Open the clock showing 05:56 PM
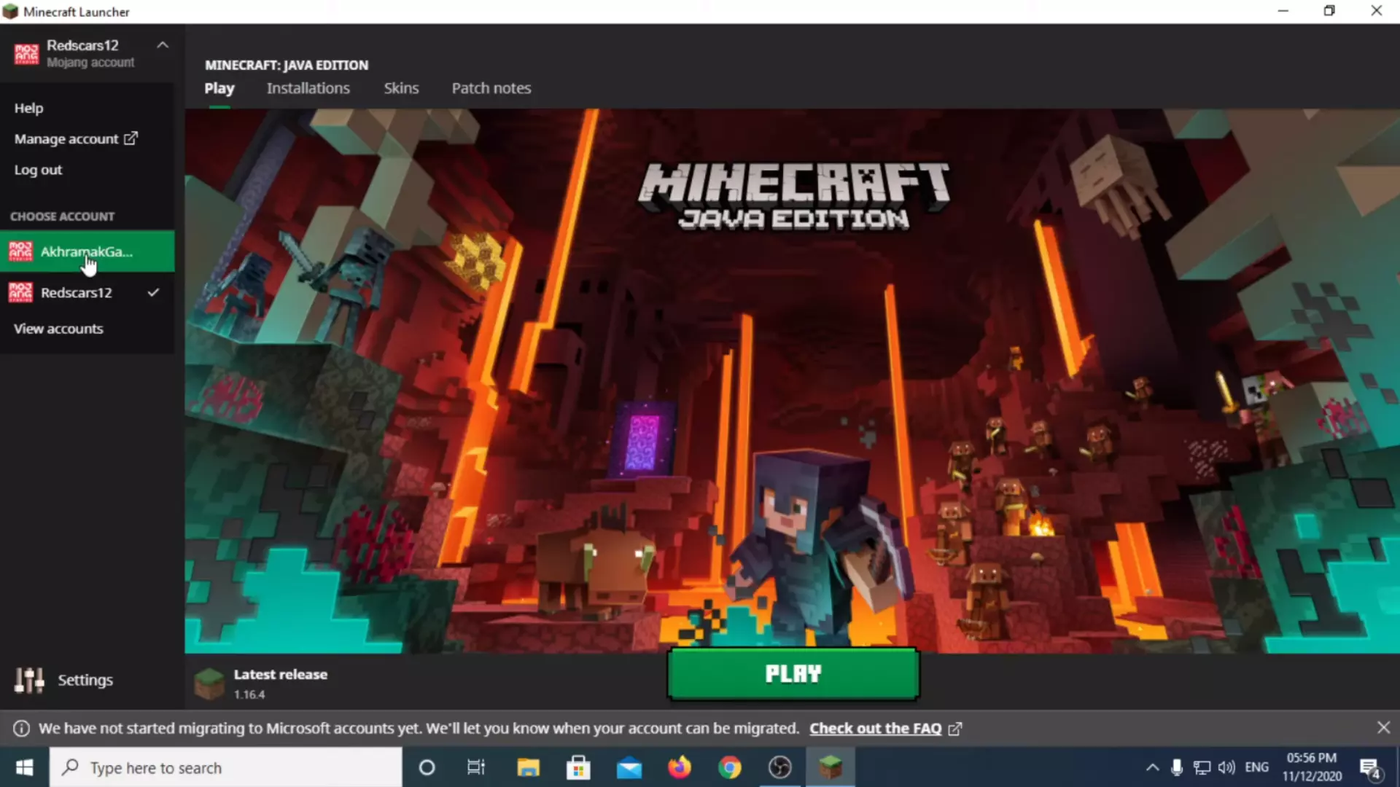The height and width of the screenshot is (787, 1400). pyautogui.click(x=1312, y=767)
